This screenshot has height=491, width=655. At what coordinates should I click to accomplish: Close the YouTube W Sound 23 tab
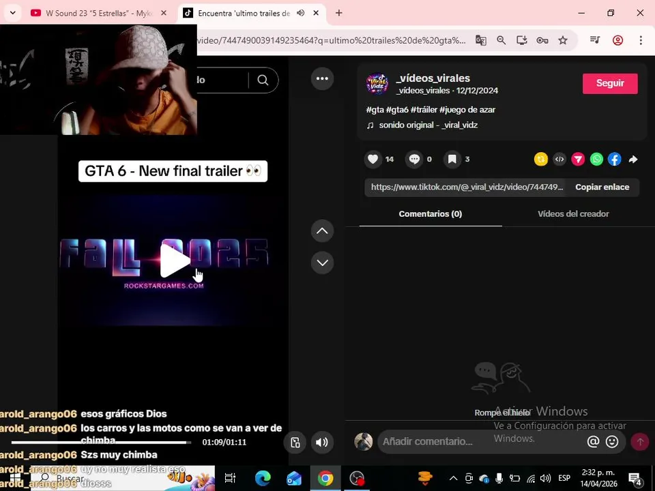pos(164,13)
